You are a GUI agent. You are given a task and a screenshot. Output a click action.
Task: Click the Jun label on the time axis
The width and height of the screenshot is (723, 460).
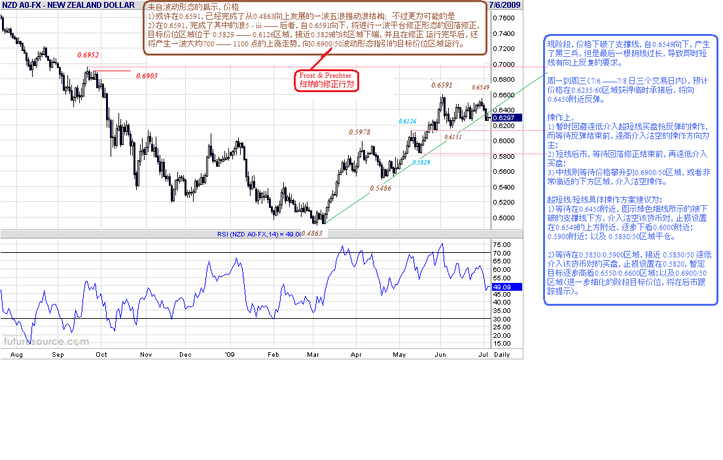[x=440, y=355]
